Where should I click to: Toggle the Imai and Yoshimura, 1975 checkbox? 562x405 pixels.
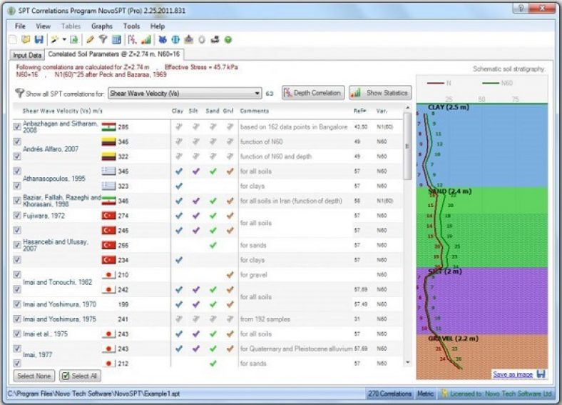click(17, 319)
